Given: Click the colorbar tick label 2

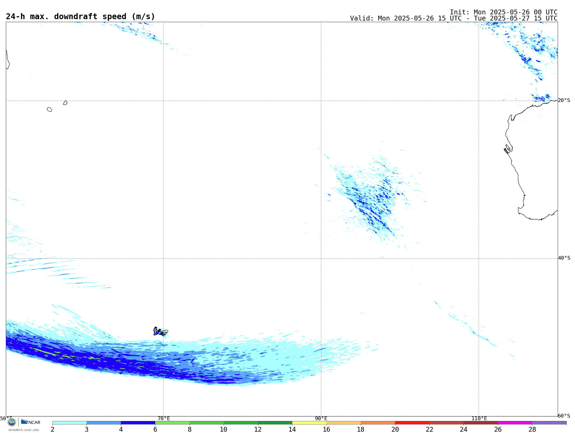Looking at the screenshot, I should [52, 429].
